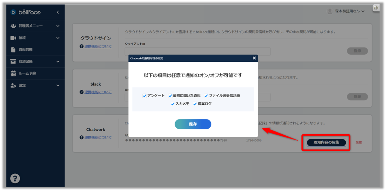Click the 商談記録 archive box icon
Viewport: 386px width, 191px height.
click(x=13, y=61)
